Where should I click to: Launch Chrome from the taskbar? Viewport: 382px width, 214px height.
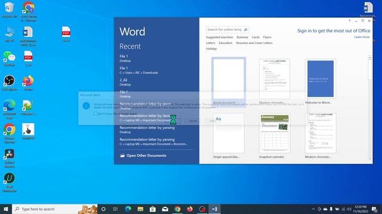coord(177,209)
